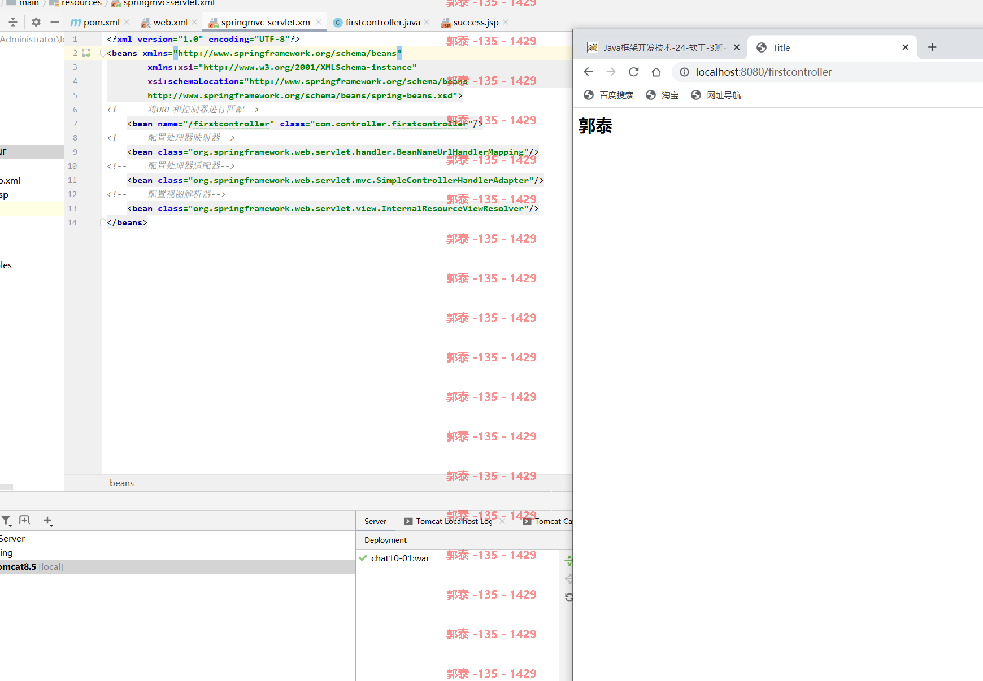Close the 'Title' browser tab
This screenshot has width=983, height=681.
[906, 47]
